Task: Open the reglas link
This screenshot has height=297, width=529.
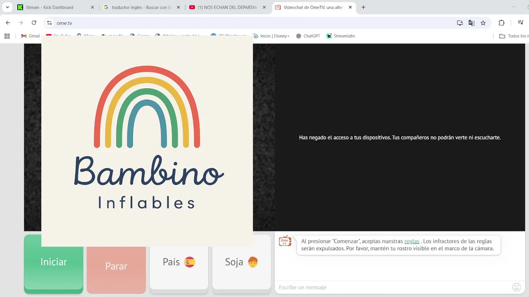Action: [412, 241]
